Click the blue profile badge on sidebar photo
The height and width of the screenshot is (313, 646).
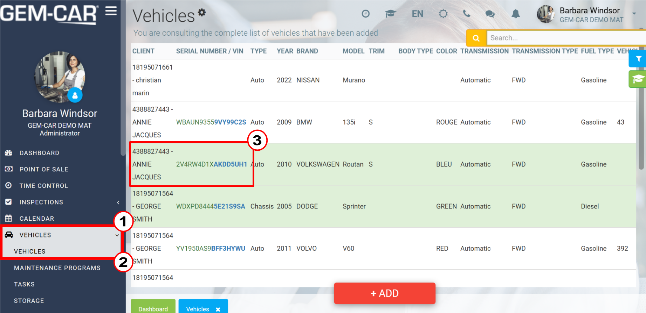pyautogui.click(x=75, y=95)
